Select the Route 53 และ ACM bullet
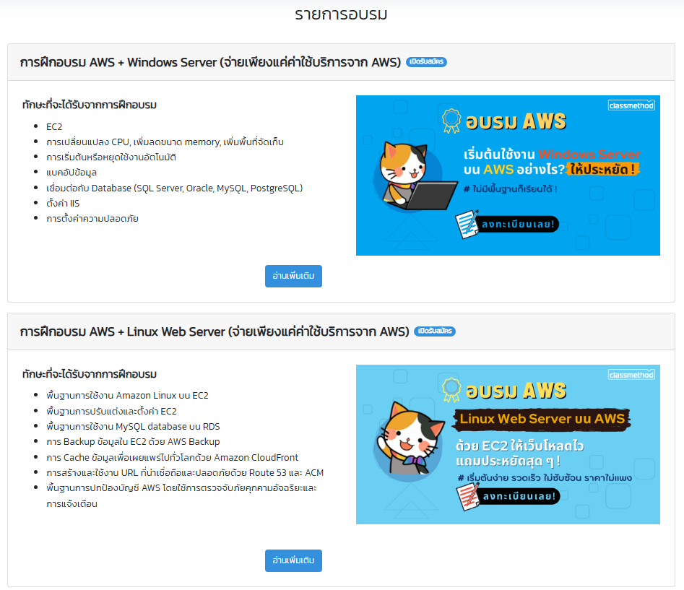The height and width of the screenshot is (590, 684). pos(185,473)
